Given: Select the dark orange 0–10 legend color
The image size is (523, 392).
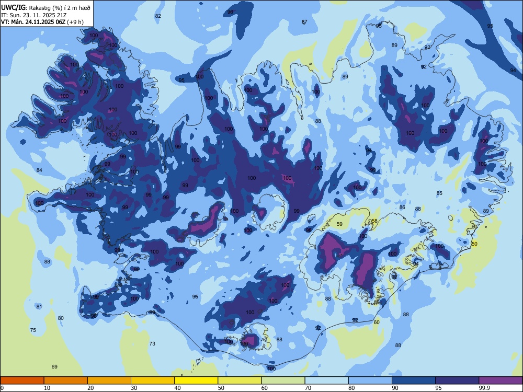Looking at the screenshot, I should point(22,381).
